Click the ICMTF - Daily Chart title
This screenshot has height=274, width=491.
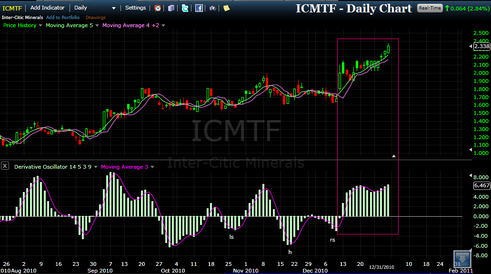354,9
